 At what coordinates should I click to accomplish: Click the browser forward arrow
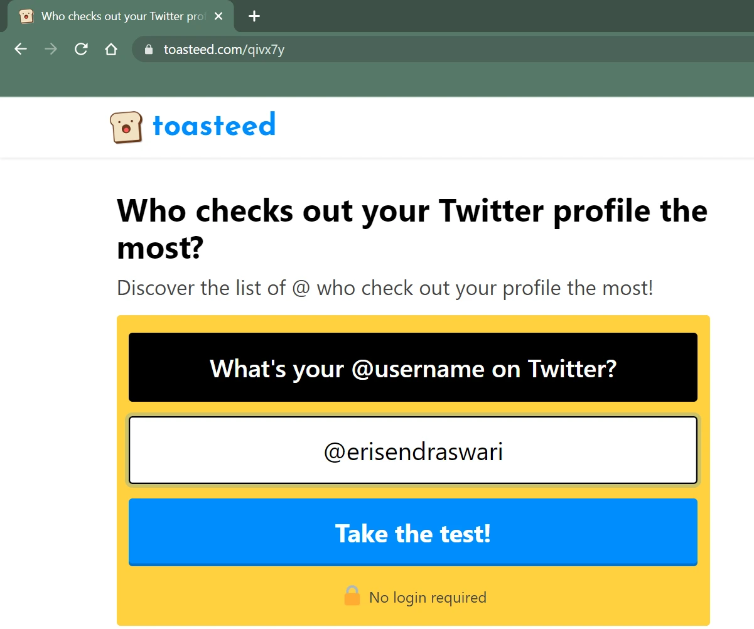[51, 49]
